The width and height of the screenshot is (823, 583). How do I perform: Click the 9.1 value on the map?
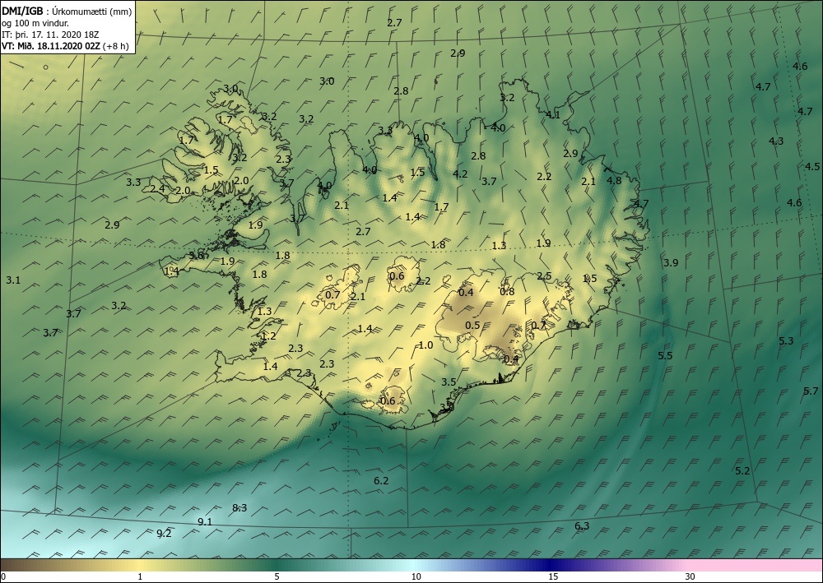205,521
